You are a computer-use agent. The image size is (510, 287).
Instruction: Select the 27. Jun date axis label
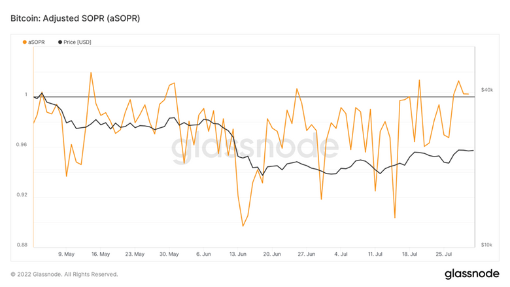click(306, 254)
